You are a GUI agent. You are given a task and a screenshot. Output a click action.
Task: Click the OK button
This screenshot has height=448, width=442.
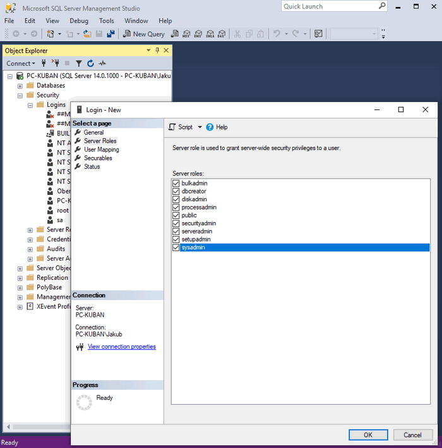pyautogui.click(x=367, y=435)
